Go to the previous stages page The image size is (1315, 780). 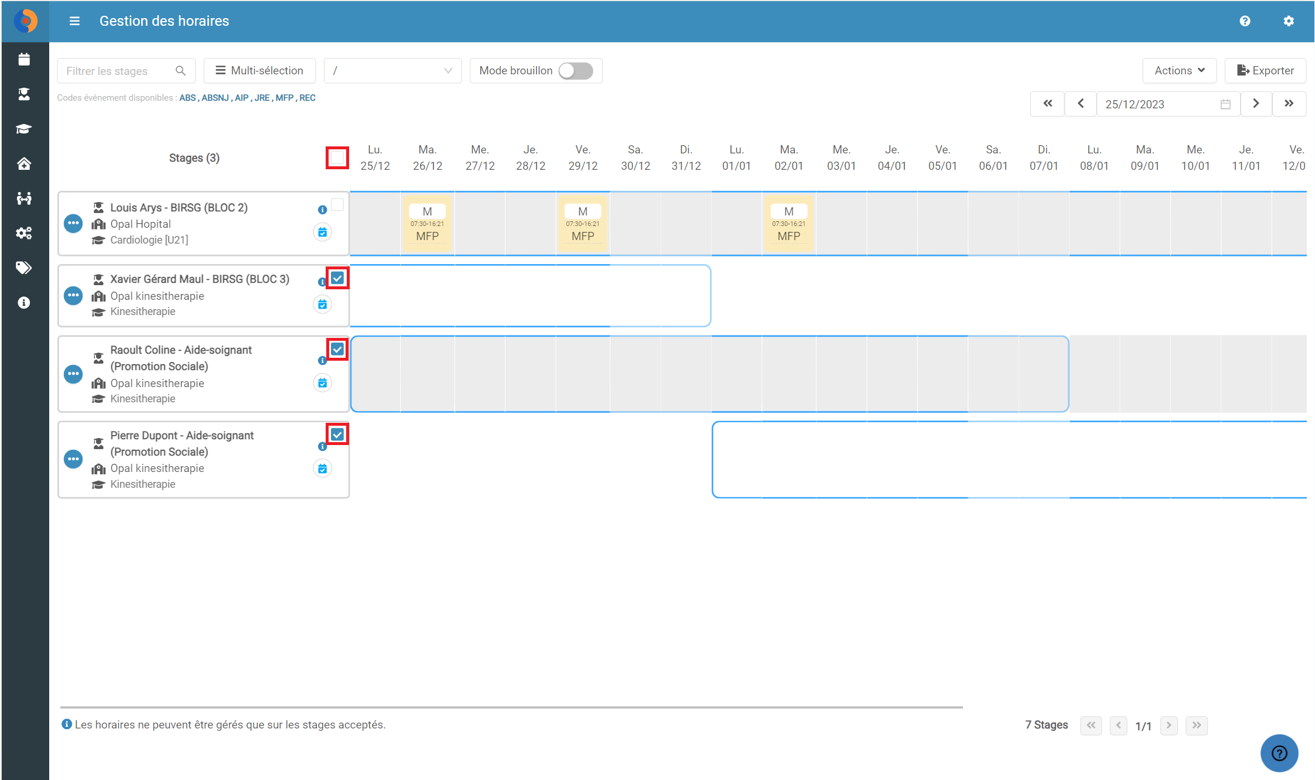click(1118, 726)
